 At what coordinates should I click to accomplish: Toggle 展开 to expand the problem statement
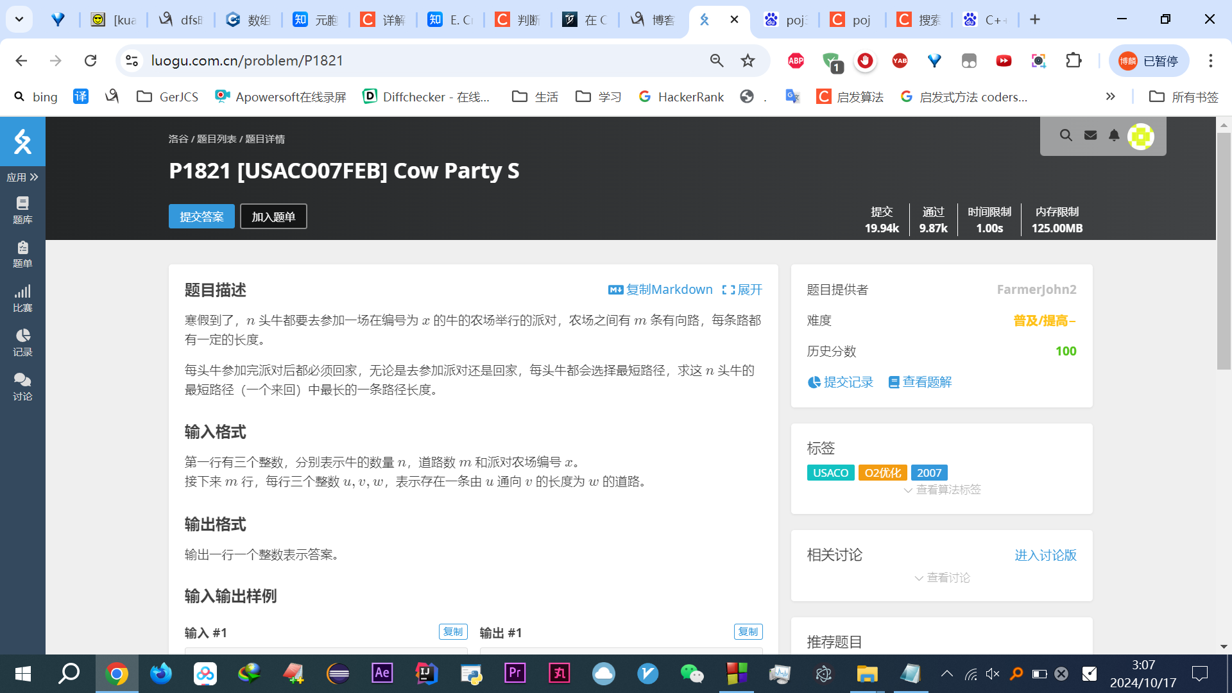pyautogui.click(x=742, y=290)
